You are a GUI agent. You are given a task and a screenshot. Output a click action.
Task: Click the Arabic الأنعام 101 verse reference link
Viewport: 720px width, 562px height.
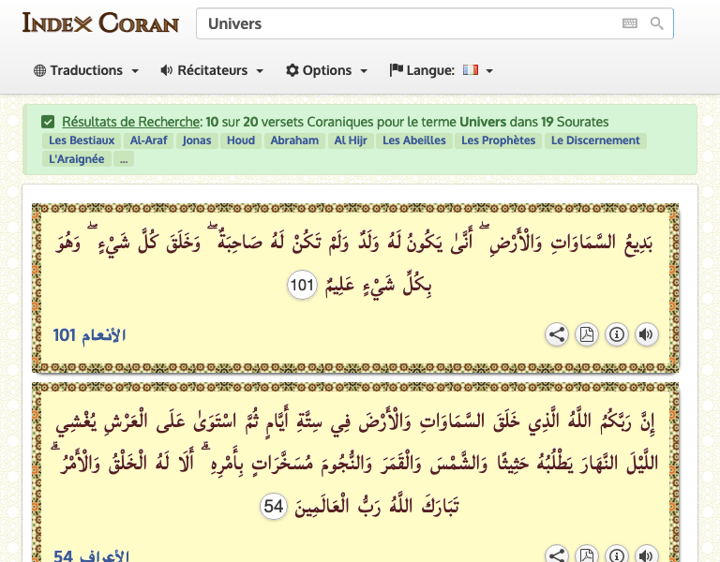89,334
